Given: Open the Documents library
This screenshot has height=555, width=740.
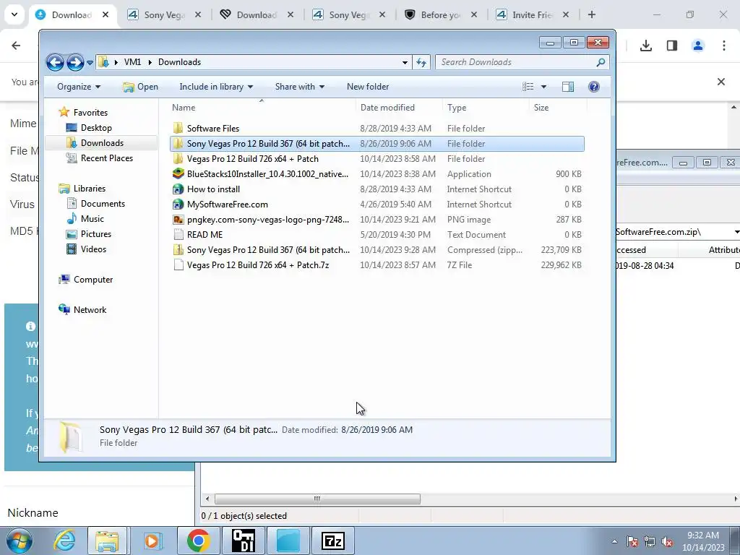Looking at the screenshot, I should (103, 203).
